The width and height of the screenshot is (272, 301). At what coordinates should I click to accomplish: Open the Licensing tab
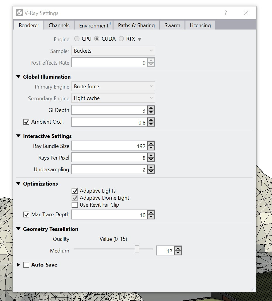click(x=200, y=25)
